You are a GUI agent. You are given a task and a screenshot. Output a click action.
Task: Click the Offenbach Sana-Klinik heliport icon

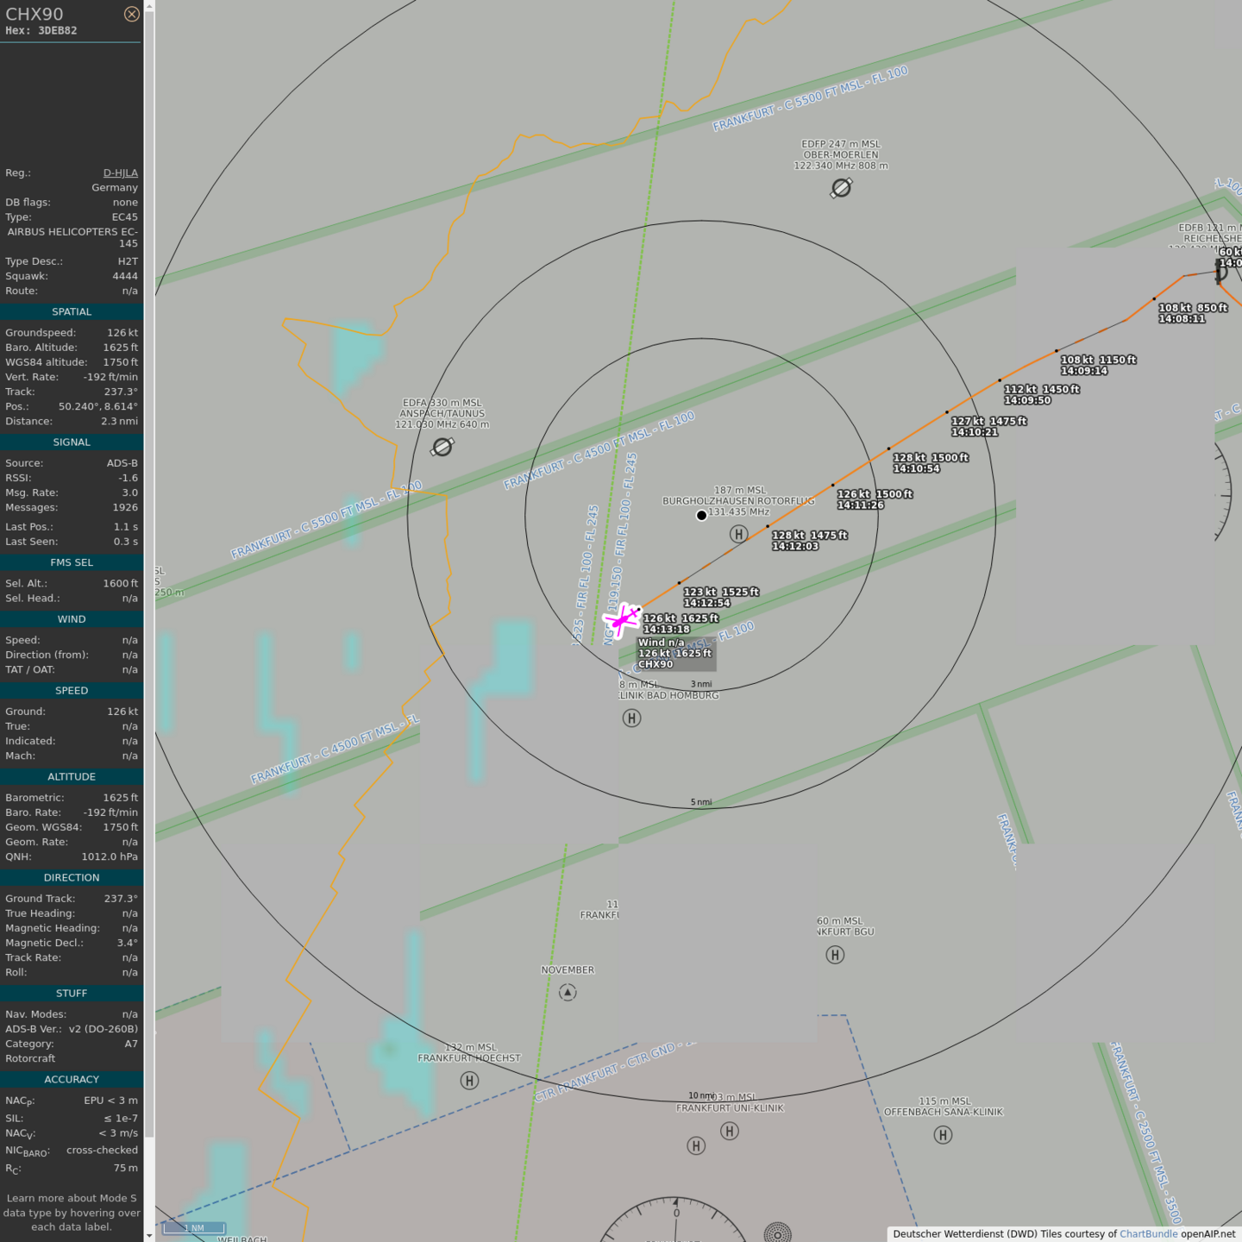point(943,1135)
